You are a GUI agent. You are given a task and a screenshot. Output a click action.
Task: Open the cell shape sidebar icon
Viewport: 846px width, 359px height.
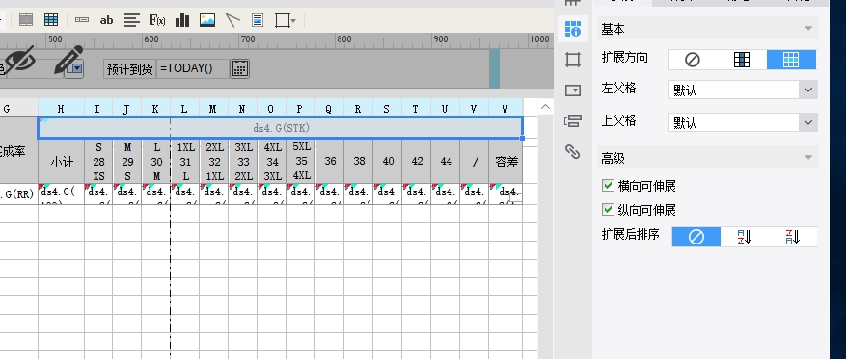click(x=572, y=60)
